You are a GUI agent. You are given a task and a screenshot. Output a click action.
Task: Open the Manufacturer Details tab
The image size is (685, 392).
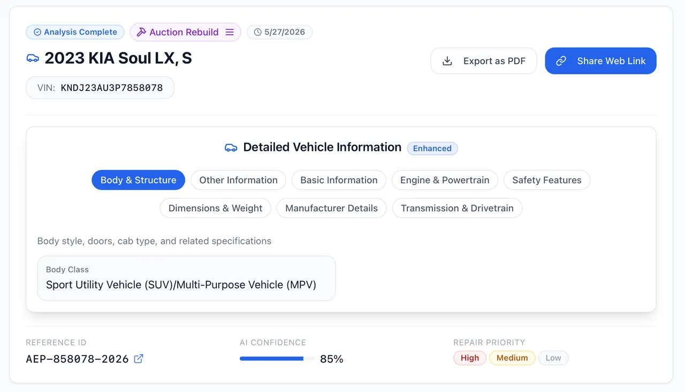click(x=332, y=208)
